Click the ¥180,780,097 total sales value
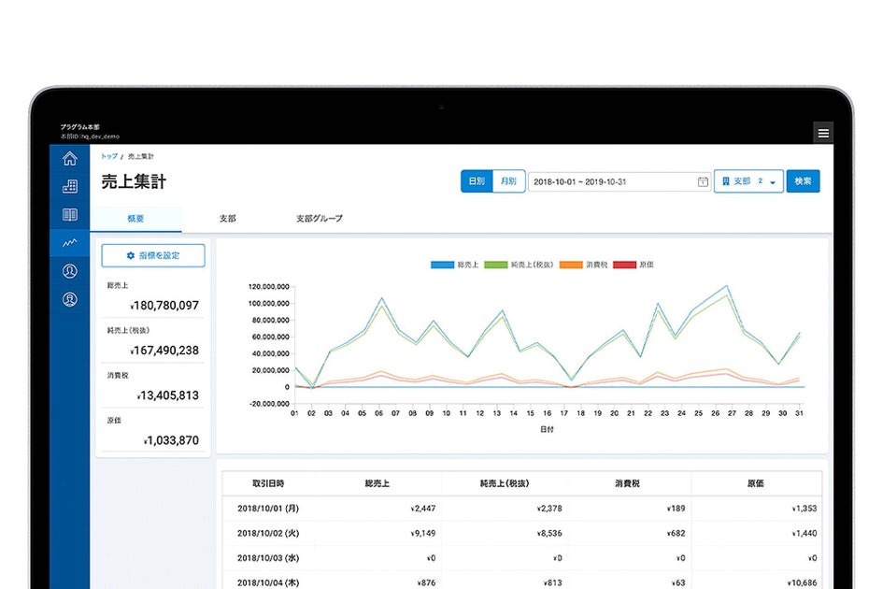The width and height of the screenshot is (883, 589). coord(164,306)
